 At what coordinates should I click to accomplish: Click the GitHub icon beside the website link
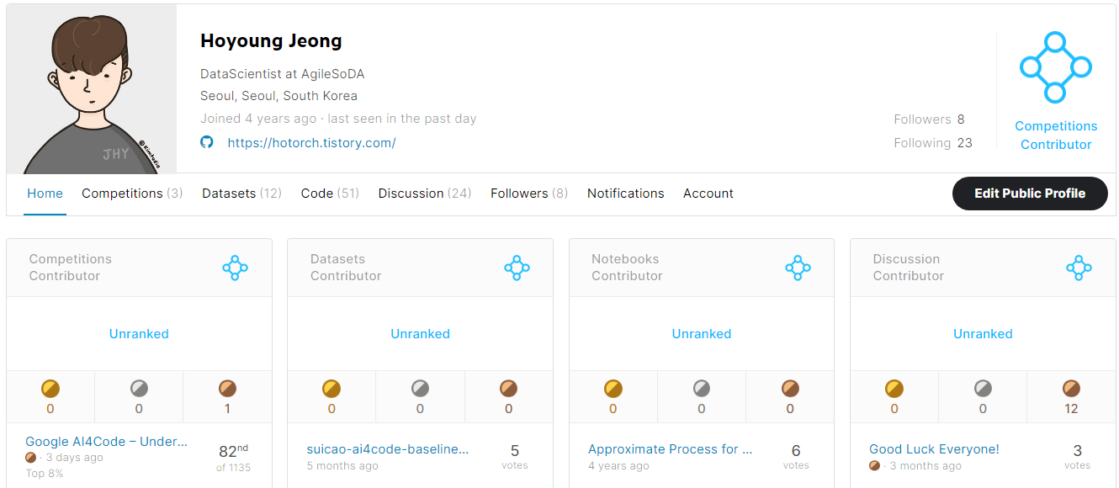206,143
